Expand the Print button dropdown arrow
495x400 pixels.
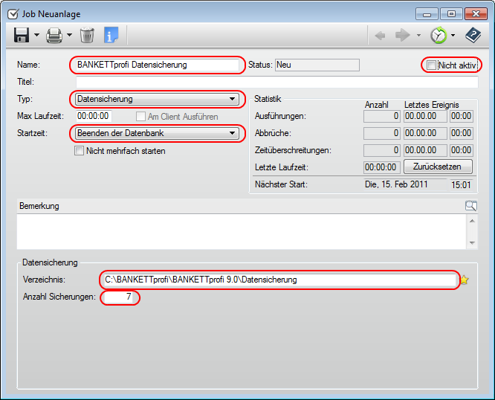click(69, 35)
